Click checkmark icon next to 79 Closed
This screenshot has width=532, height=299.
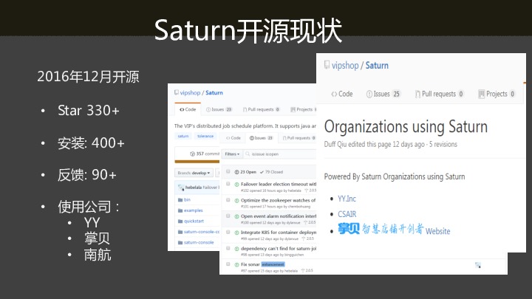pyautogui.click(x=262, y=172)
